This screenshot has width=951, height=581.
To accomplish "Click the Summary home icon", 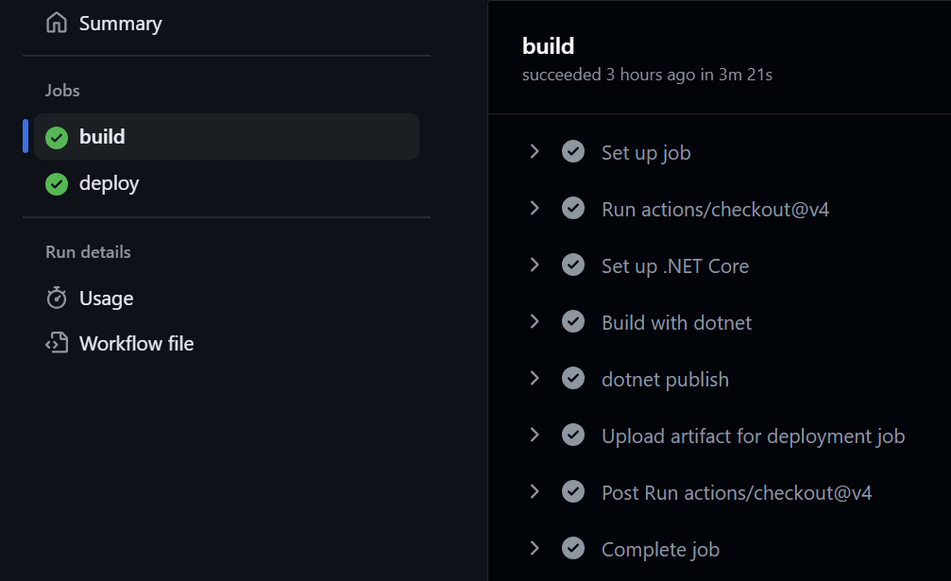I will pos(57,23).
